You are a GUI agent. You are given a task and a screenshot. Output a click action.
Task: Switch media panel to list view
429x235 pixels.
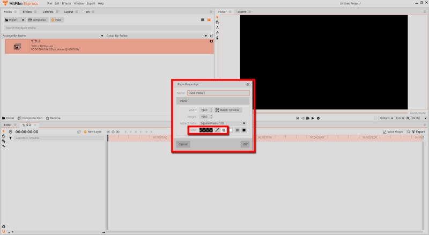pyautogui.click(x=209, y=20)
